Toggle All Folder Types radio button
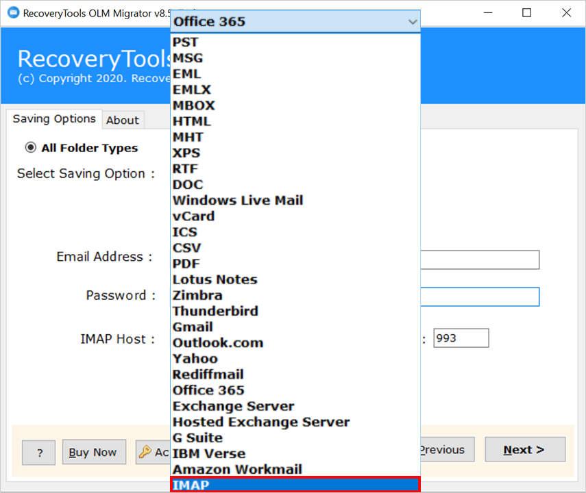This screenshot has width=586, height=493. [31, 147]
